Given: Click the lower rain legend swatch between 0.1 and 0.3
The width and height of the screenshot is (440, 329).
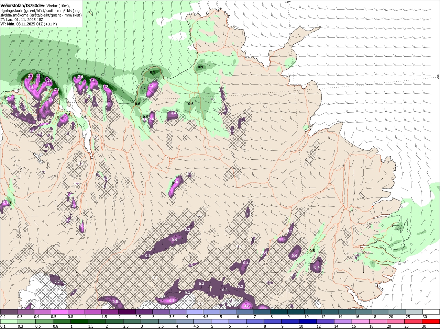Looking at the screenshot, I should pyautogui.click(x=9, y=321).
